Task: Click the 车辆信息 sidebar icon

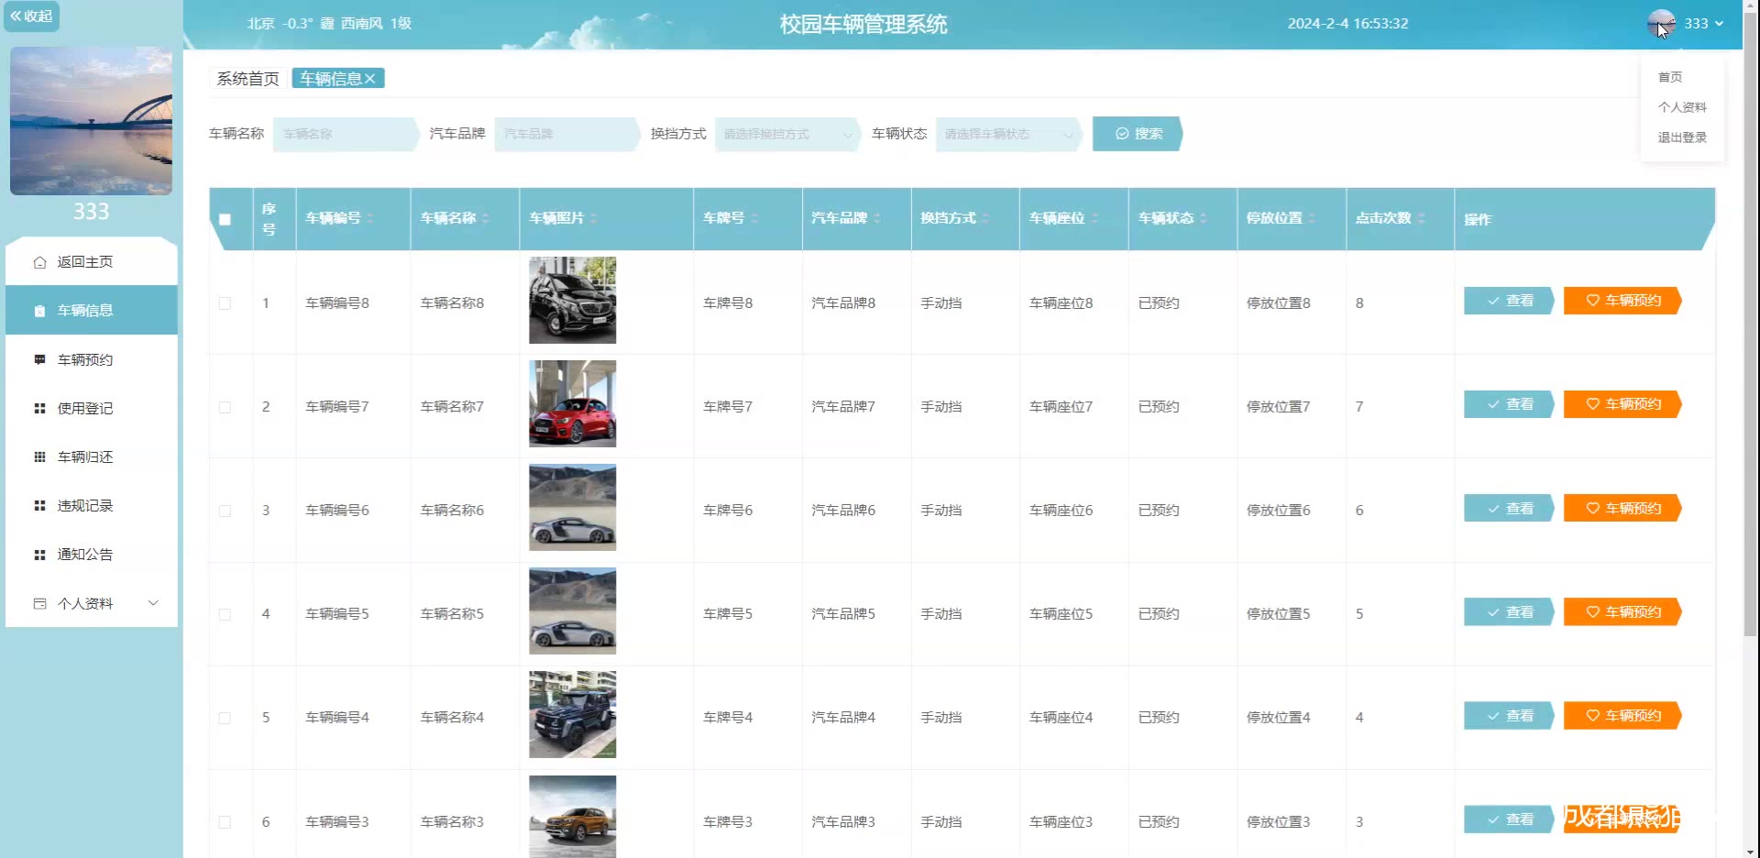Action: point(39,311)
